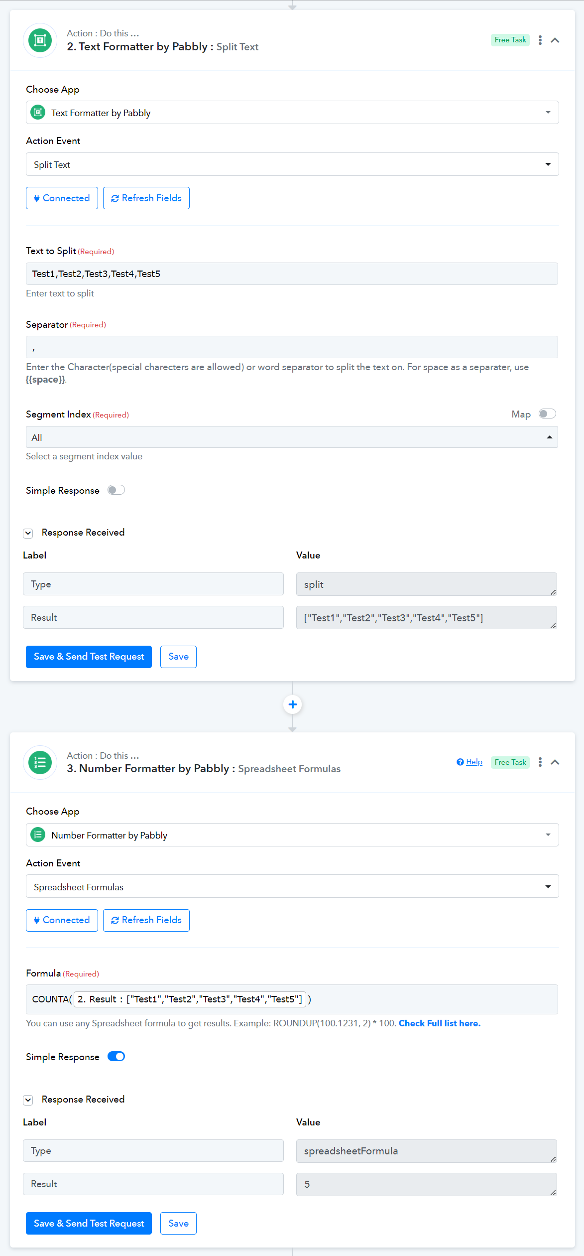Viewport: 584px width, 1256px height.
Task: Click the Connected button in step 3
Action: [x=62, y=920]
